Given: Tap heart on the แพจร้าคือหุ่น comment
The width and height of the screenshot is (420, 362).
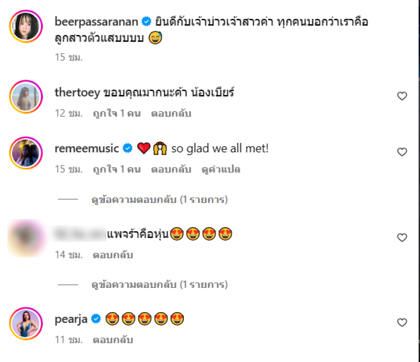Looking at the screenshot, I should click(x=402, y=237).
